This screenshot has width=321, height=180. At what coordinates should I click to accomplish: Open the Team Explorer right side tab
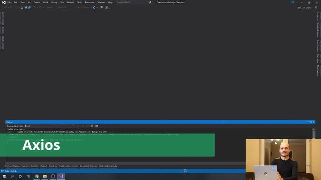[318, 46]
